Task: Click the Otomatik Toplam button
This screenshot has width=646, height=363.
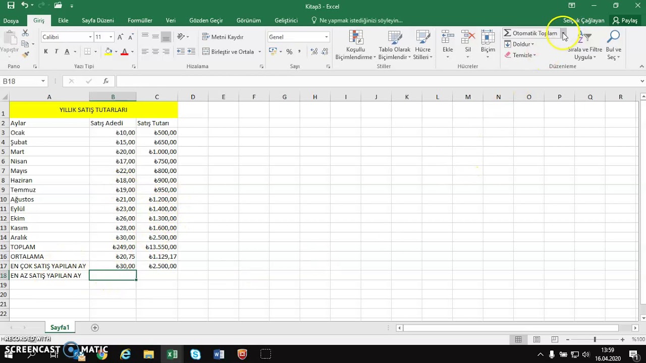Action: (x=531, y=33)
